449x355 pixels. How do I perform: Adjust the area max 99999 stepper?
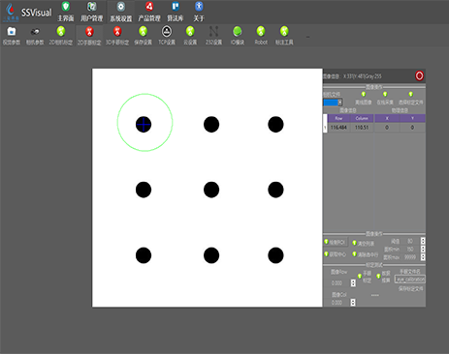click(x=423, y=257)
